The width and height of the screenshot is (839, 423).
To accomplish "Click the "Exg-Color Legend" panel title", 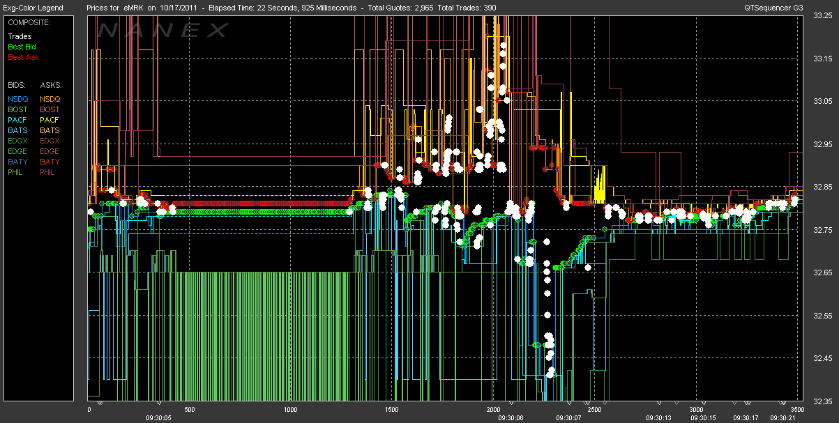I will 33,8.
